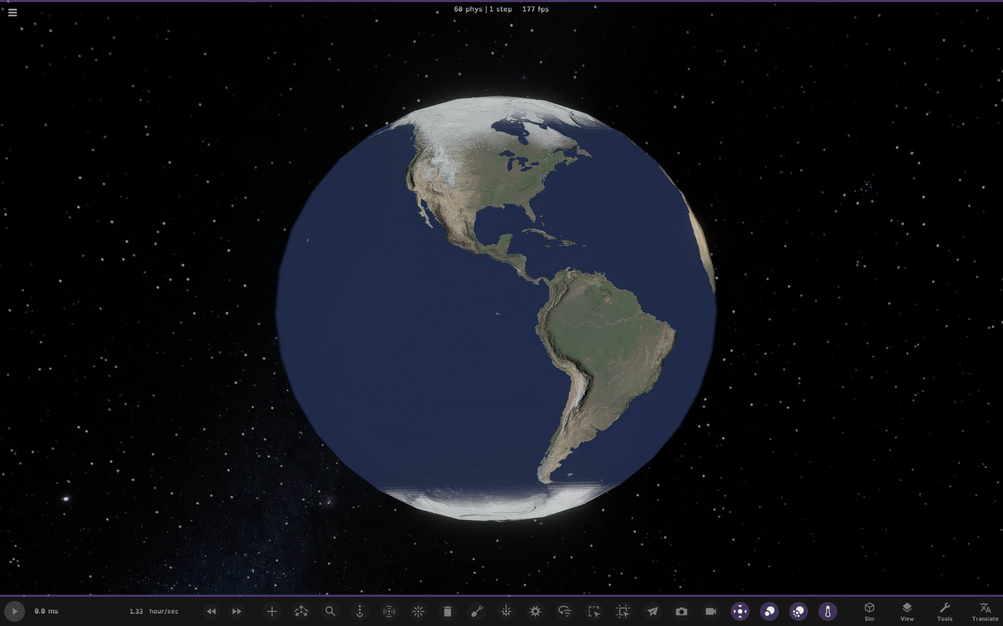The image size is (1003, 626).
Task: Click the video camera record icon
Action: (710, 611)
